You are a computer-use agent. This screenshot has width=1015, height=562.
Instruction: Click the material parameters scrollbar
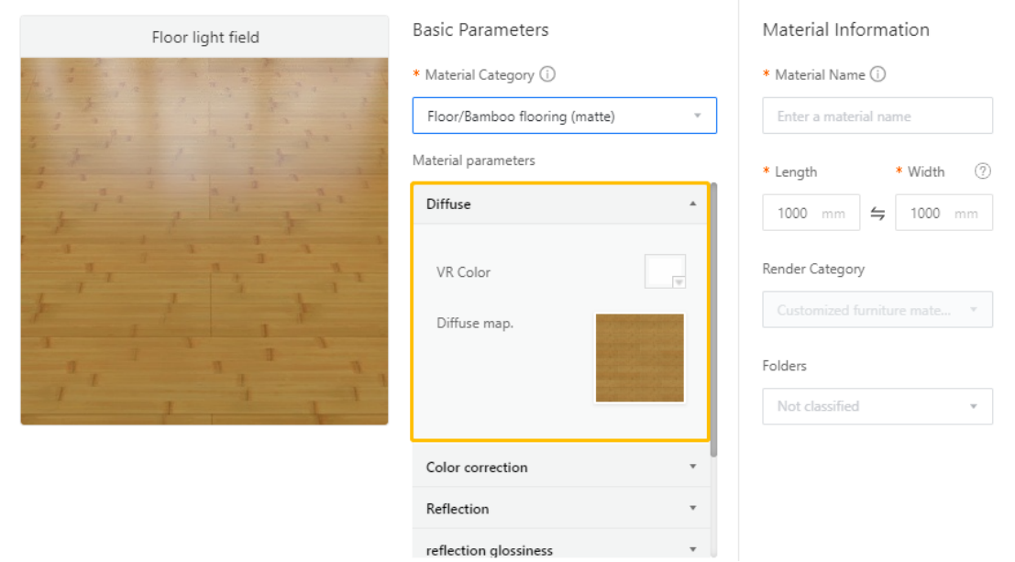click(713, 321)
